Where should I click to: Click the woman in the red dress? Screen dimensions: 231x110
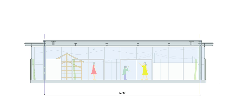point(94,70)
